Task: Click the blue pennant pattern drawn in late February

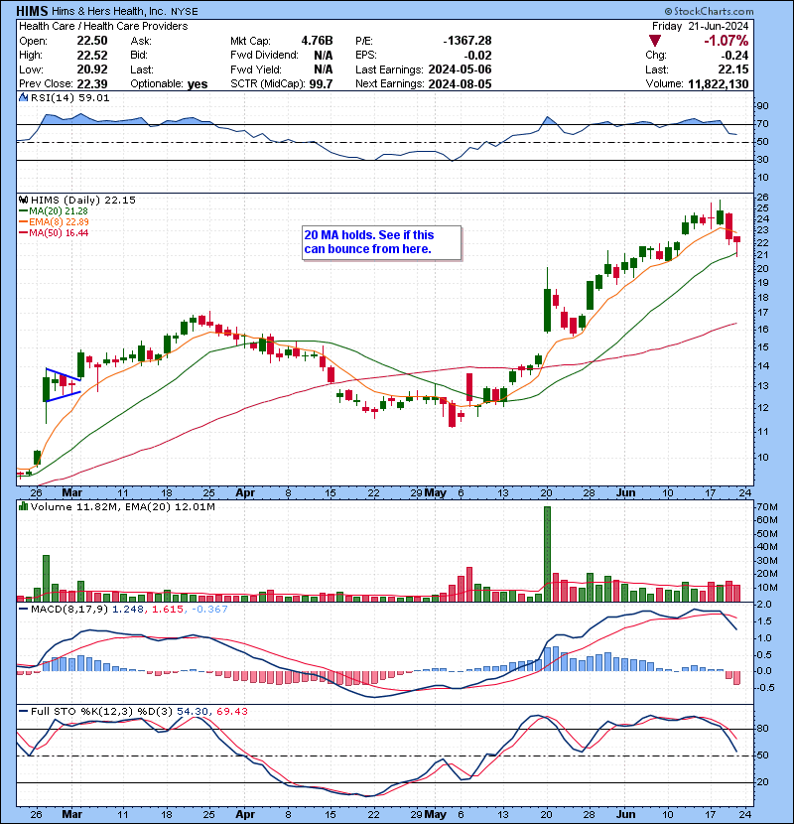Action: tap(64, 385)
